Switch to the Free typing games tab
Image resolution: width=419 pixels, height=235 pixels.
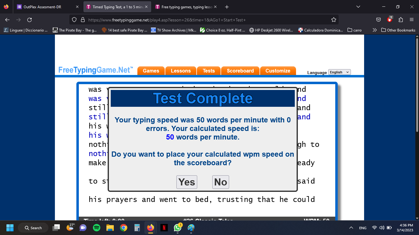tap(186, 7)
